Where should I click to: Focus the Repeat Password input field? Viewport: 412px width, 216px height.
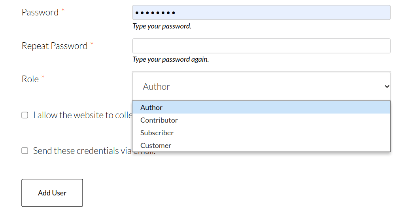pyautogui.click(x=261, y=46)
